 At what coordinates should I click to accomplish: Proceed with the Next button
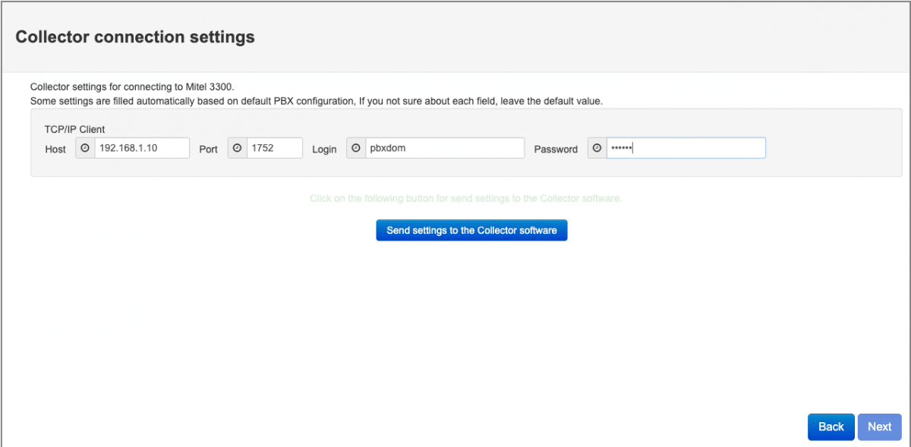click(879, 427)
